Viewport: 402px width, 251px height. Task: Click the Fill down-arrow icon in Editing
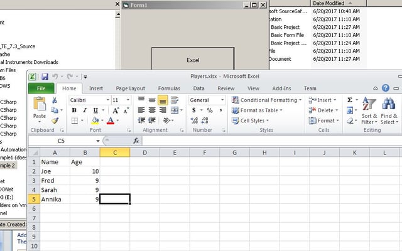pyautogui.click(x=350, y=110)
